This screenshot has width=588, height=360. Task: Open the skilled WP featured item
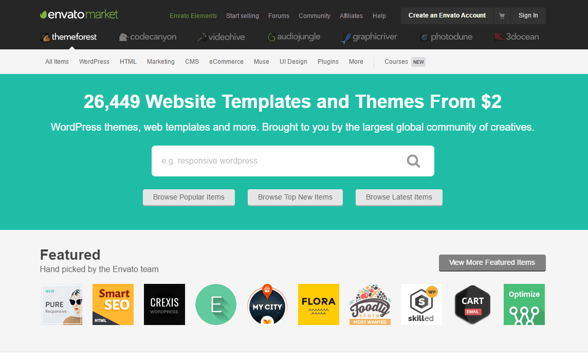[421, 304]
